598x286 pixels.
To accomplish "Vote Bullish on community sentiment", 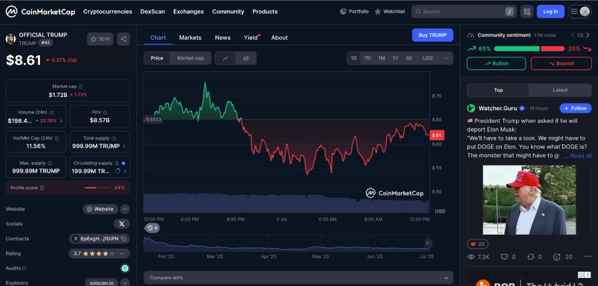I will point(497,63).
